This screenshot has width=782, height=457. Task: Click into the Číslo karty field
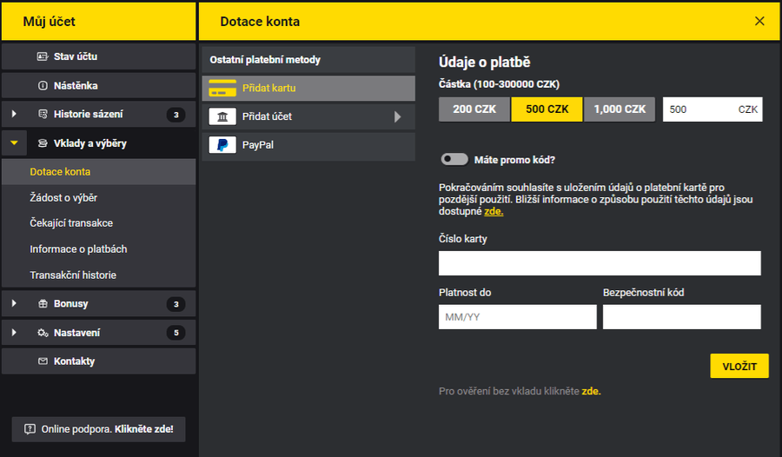coord(600,263)
